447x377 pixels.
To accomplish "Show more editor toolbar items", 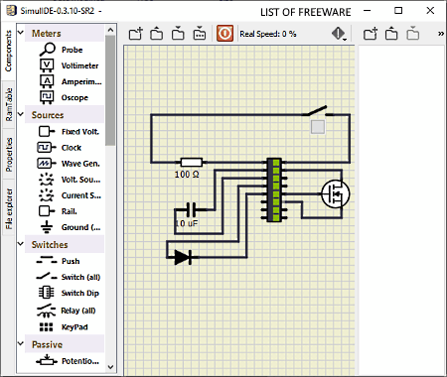I will pyautogui.click(x=441, y=34).
